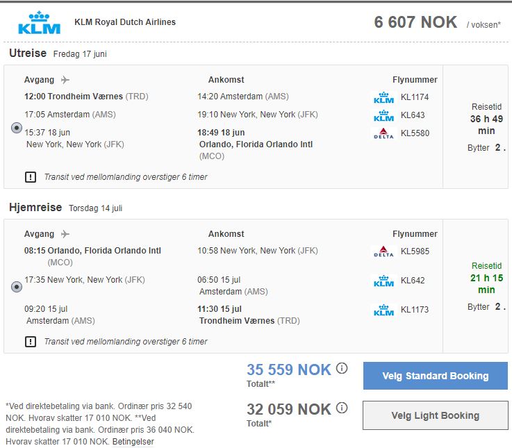This screenshot has height=448, width=512.
Task: Click the KLM logo beside KL1173
Action: pyautogui.click(x=383, y=310)
